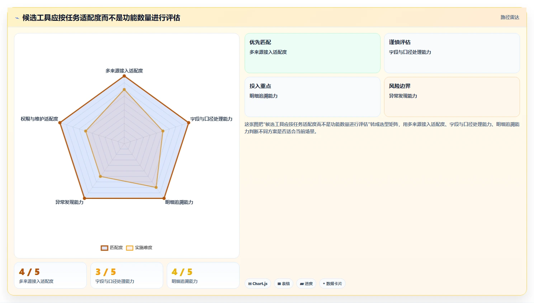Click 匹配度 outer point on 字段与口径处理能力 axis
The height and width of the screenshot is (303, 534).
189,123
